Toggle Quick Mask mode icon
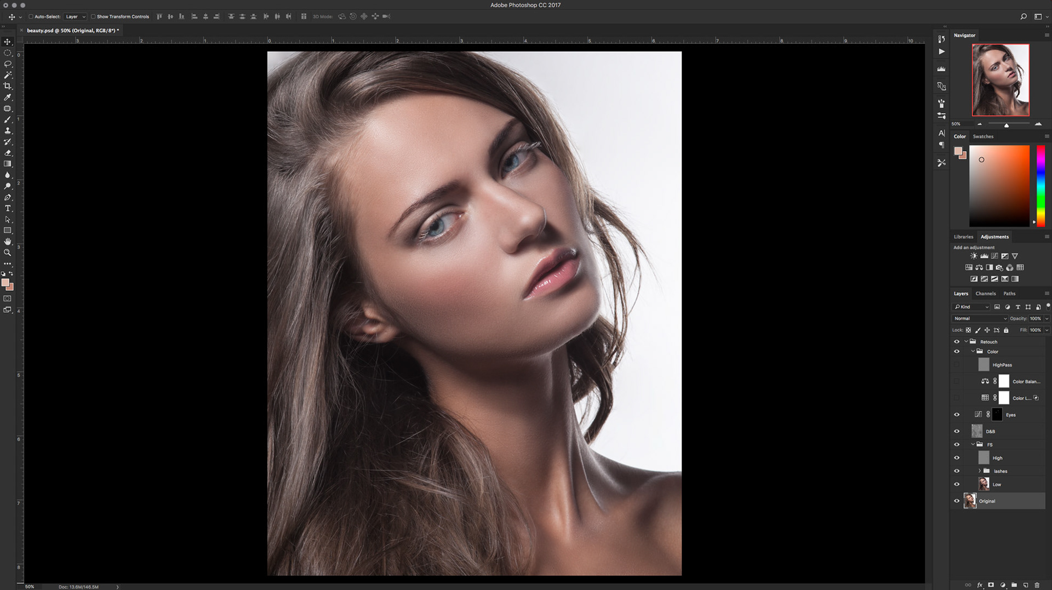 coord(8,299)
